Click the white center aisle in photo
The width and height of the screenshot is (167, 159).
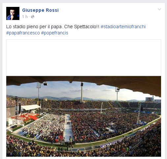[68, 128]
